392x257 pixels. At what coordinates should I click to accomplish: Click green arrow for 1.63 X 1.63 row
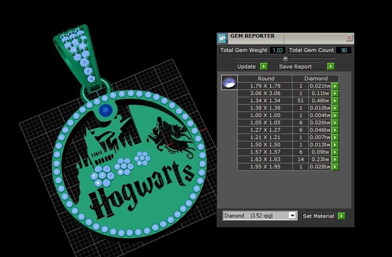pos(335,159)
